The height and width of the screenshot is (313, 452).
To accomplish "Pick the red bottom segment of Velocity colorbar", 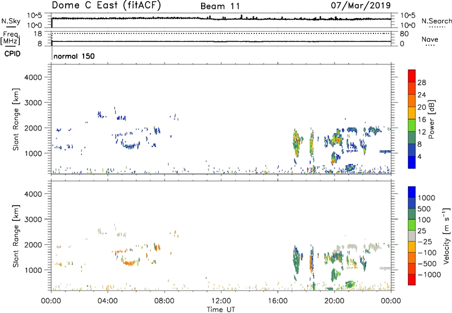I will click(412, 280).
